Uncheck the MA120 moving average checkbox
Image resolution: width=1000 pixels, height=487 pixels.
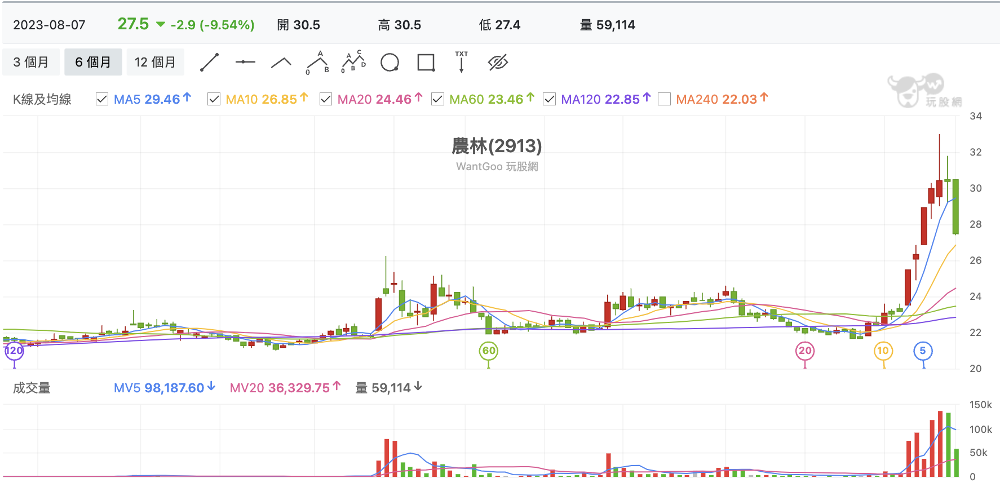coord(549,99)
